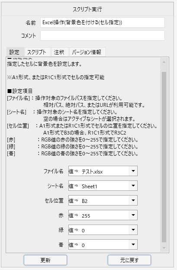Click the empty コメント text field
Image resolution: width=177 pixels, height=270 pixels.
pos(103,35)
